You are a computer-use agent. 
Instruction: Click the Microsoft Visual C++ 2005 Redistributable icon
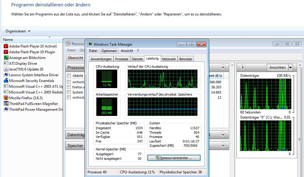6,92
